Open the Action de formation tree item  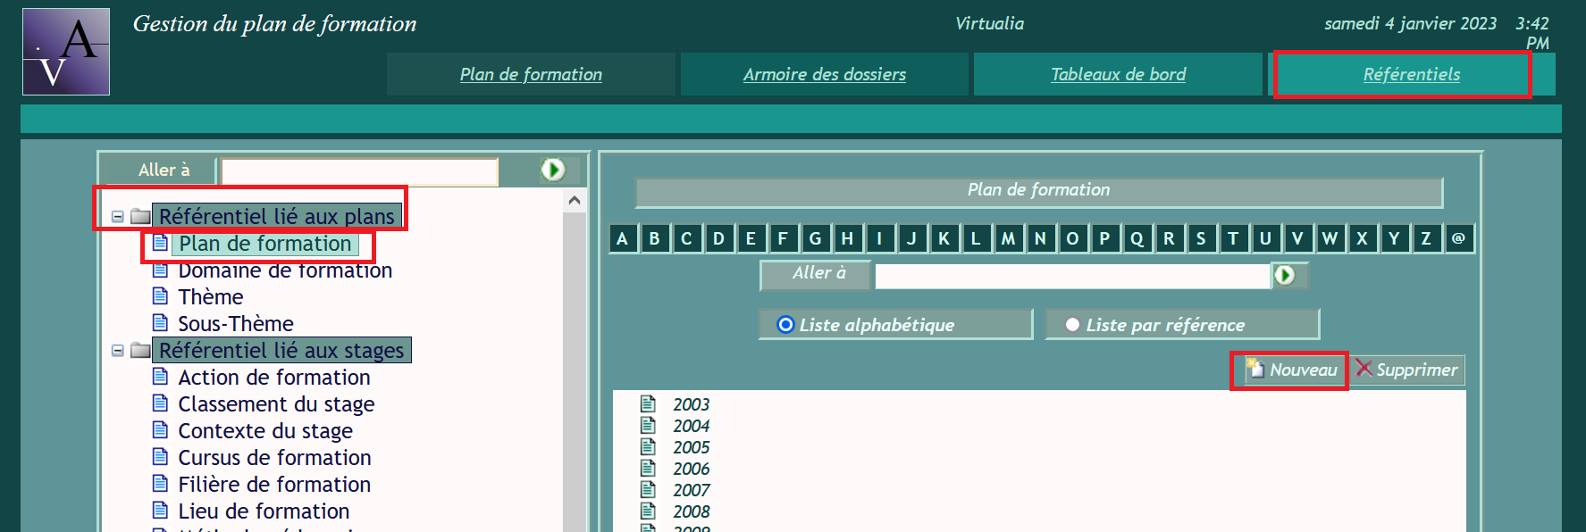tap(273, 378)
